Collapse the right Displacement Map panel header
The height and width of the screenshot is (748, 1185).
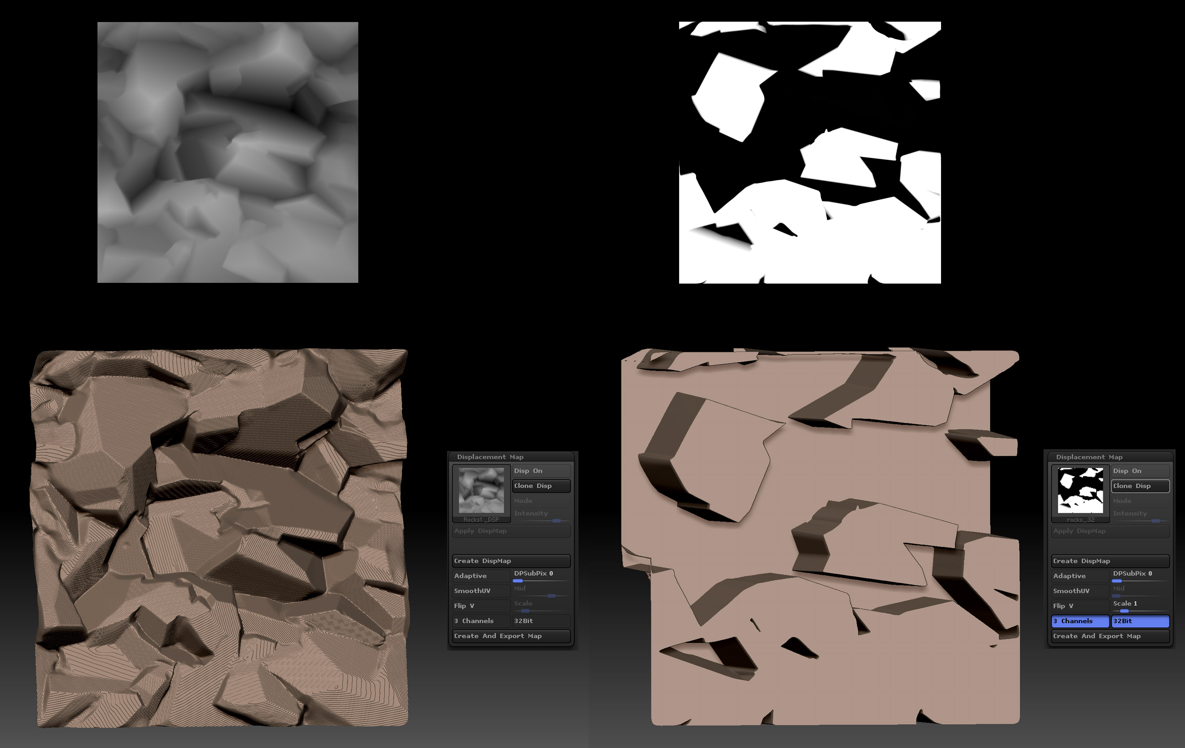(1089, 457)
